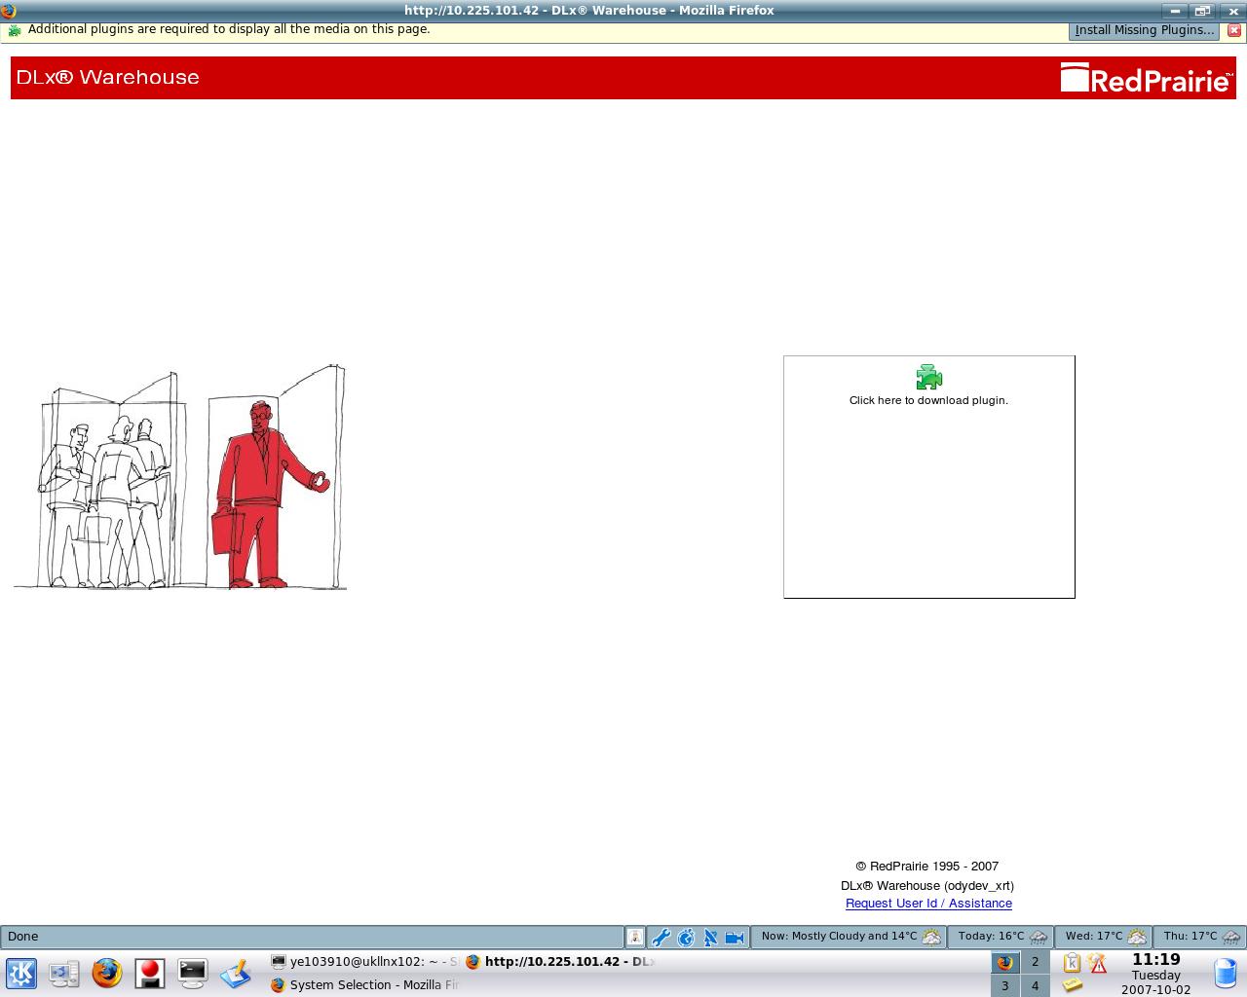Open the pencil notepad editor launcher icon
Screen dimensions: 1247x997
[x=235, y=973]
